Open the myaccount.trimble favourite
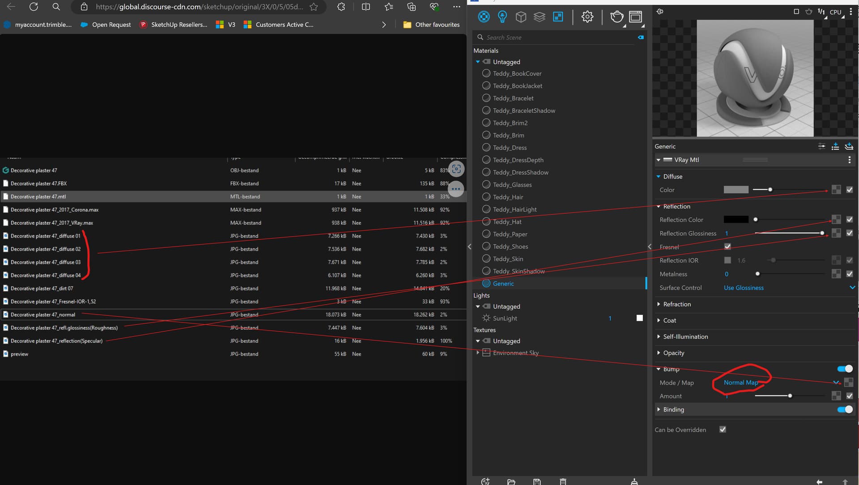The width and height of the screenshot is (859, 485). tap(38, 25)
